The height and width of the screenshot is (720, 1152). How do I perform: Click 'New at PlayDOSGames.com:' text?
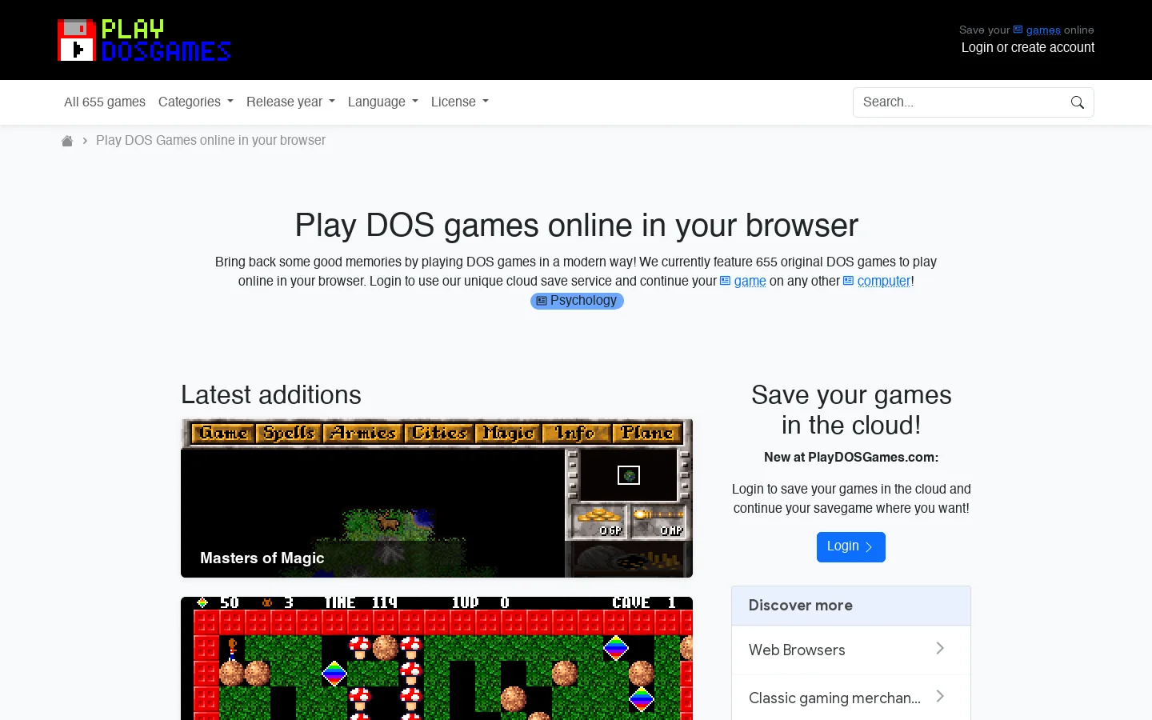click(851, 457)
